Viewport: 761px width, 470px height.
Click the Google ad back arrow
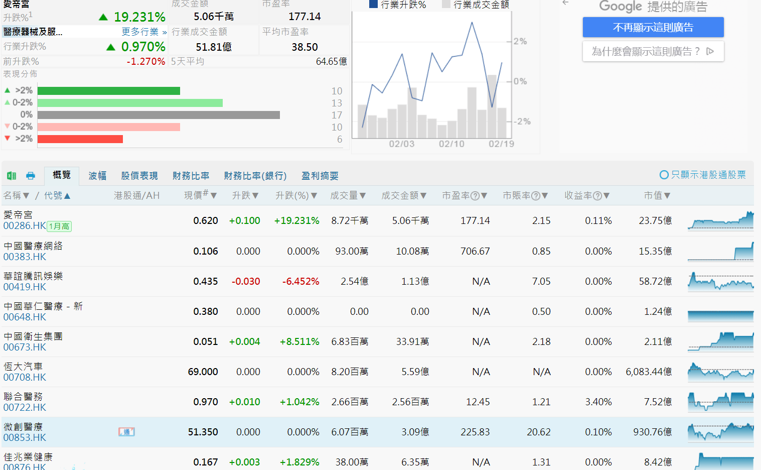tap(565, 3)
